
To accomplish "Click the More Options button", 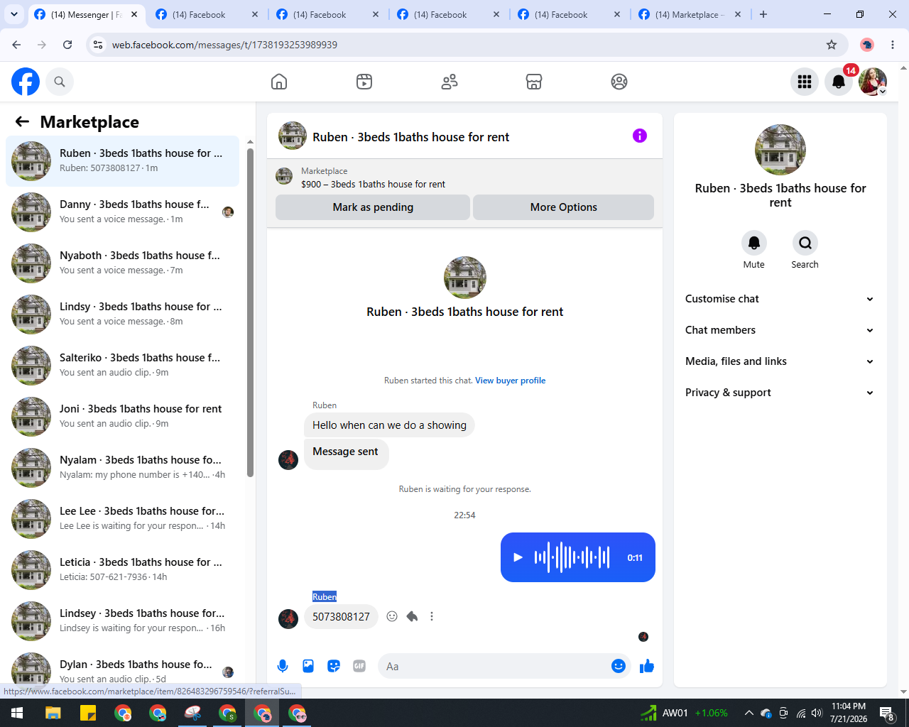I will coord(564,207).
